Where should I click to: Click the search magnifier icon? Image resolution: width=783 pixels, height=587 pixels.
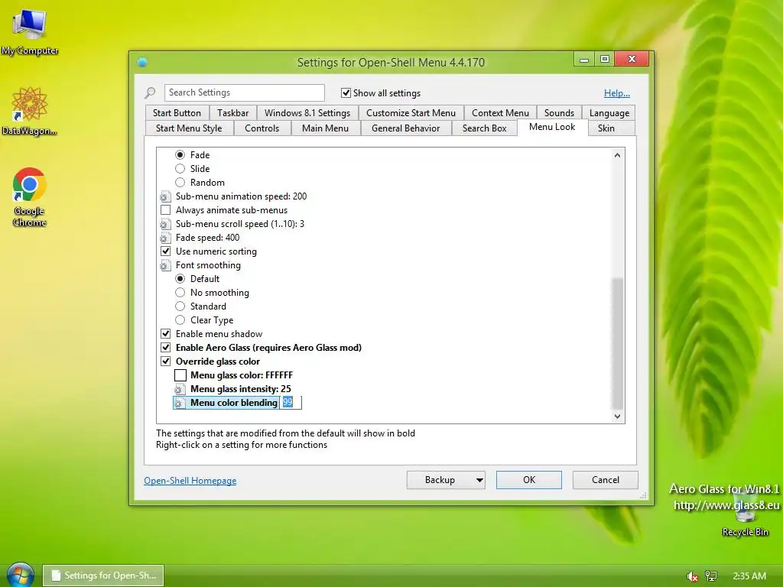150,92
